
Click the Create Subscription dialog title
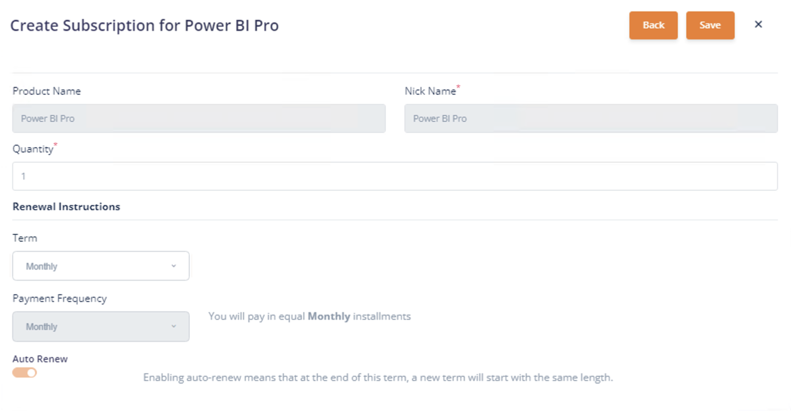(144, 25)
